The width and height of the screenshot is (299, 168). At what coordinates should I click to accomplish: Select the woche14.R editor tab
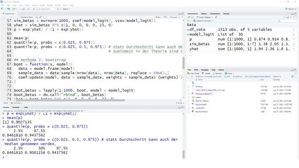click(x=9, y=14)
